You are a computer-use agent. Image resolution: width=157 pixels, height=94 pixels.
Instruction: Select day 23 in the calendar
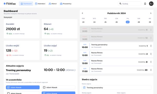83,22
